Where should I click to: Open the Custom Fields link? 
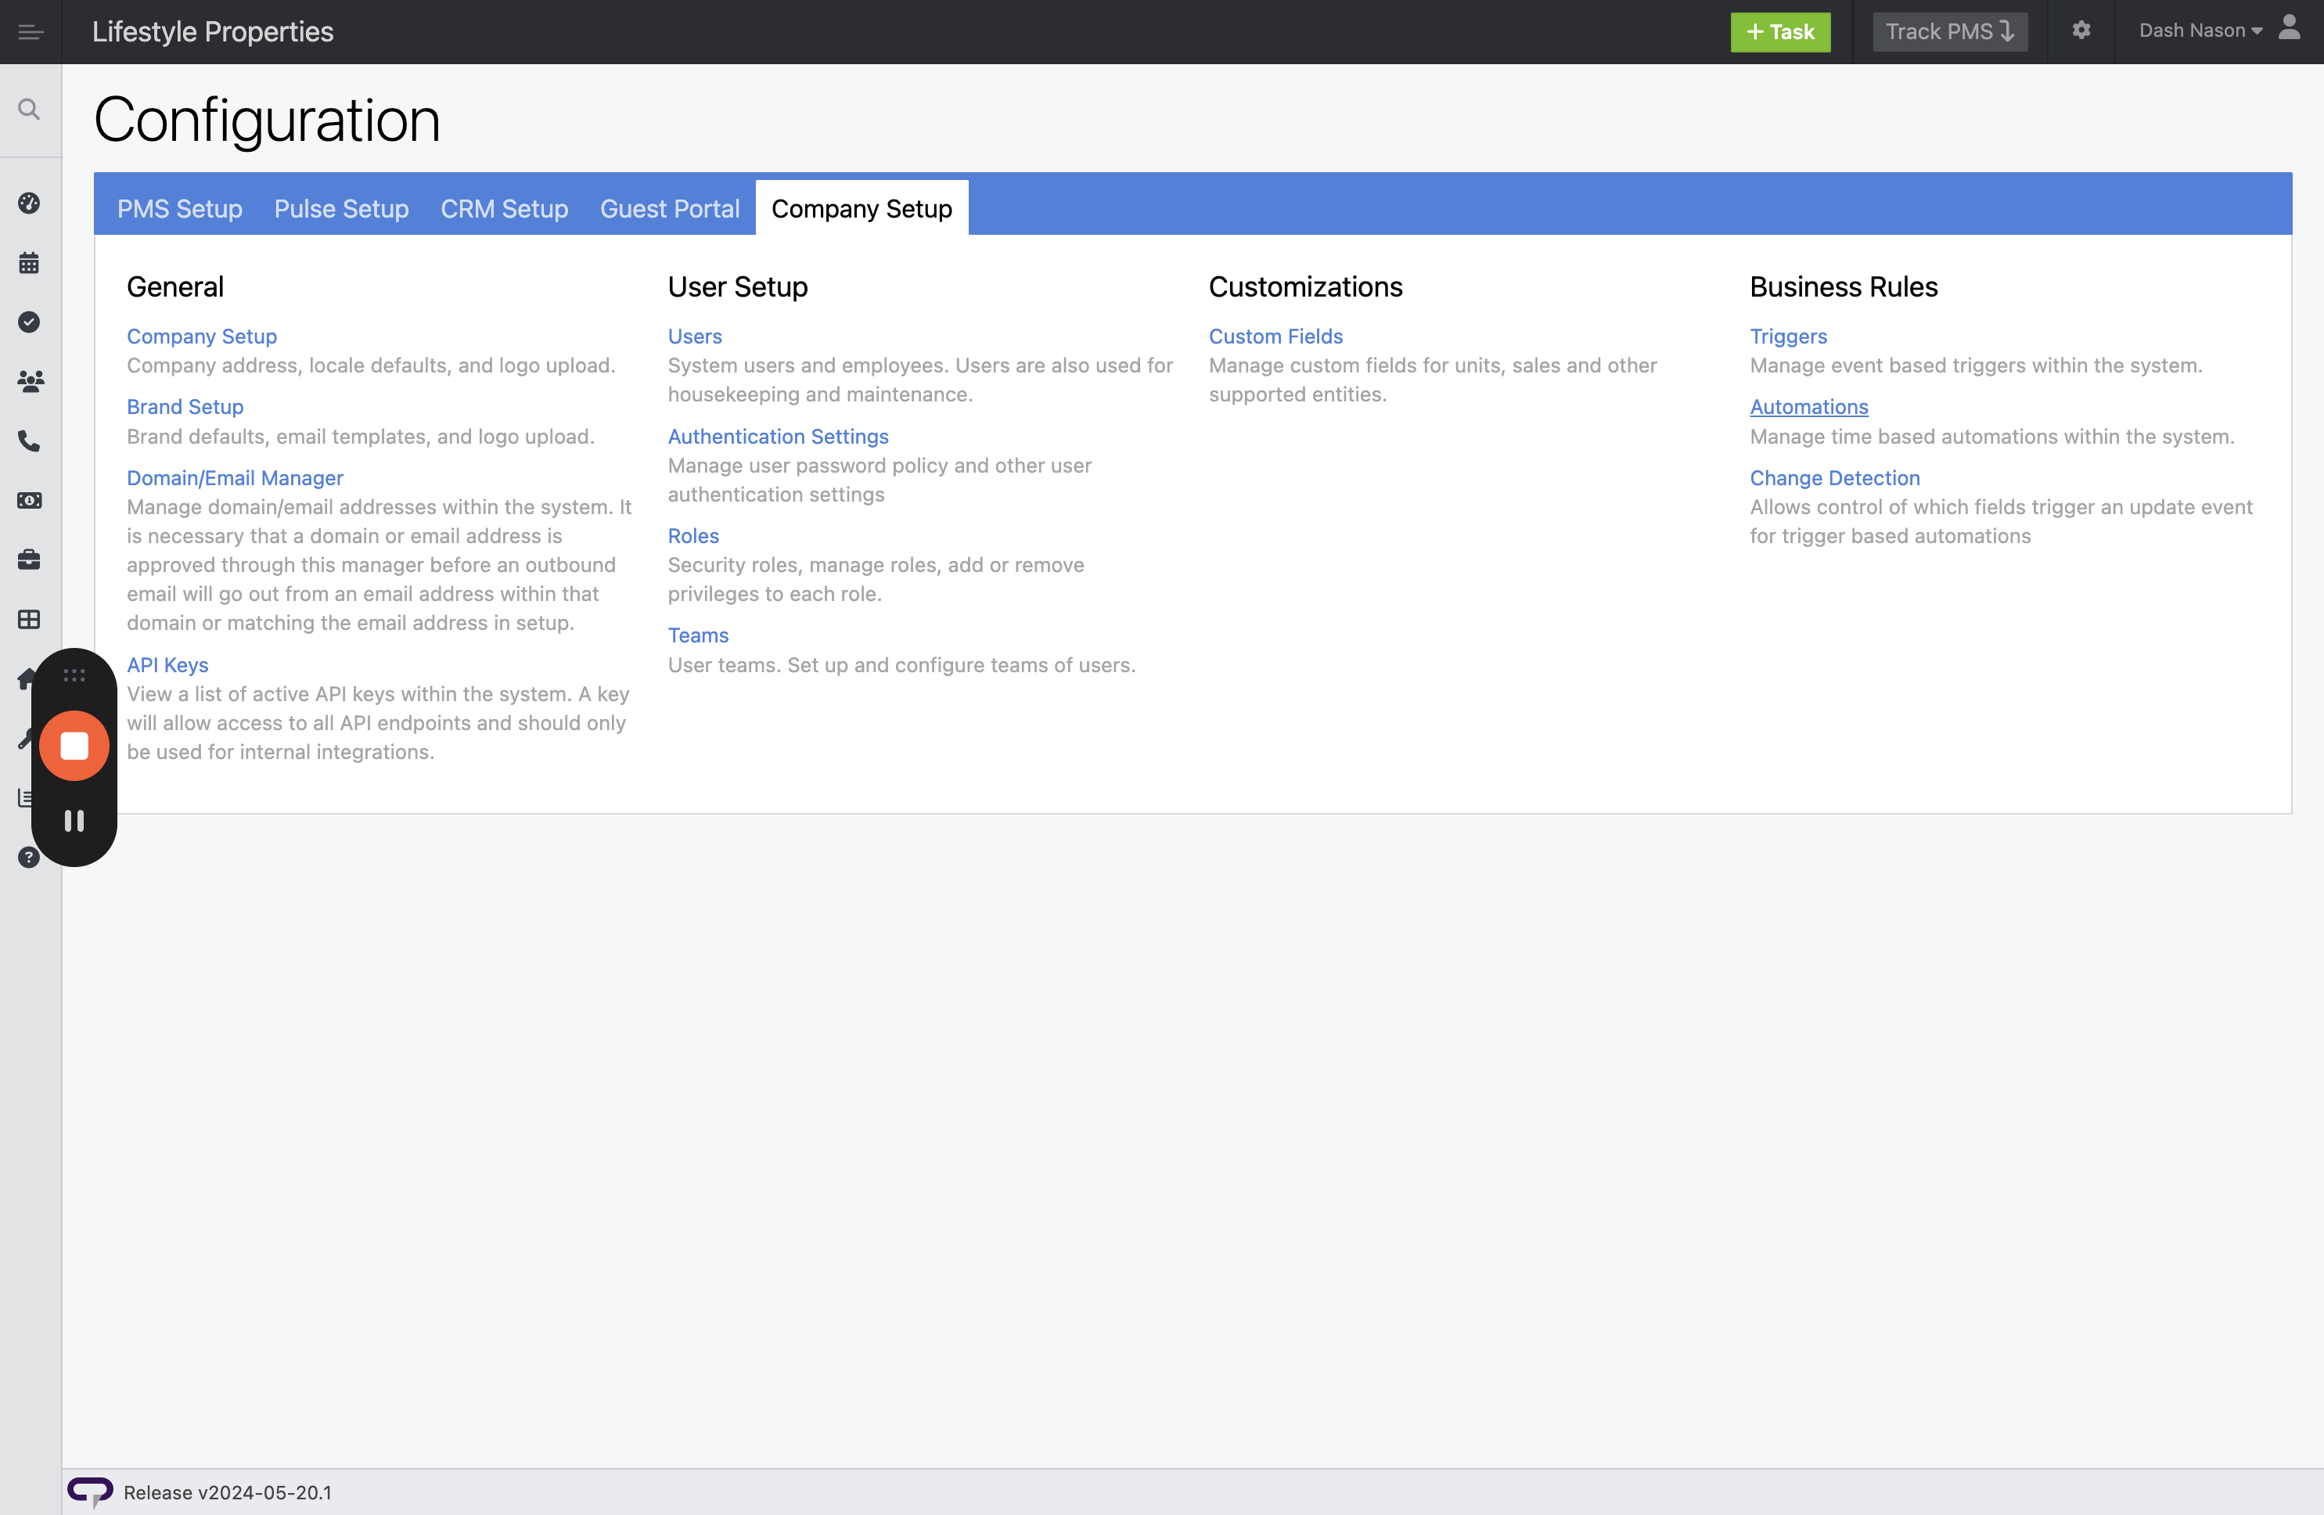pos(1275,336)
